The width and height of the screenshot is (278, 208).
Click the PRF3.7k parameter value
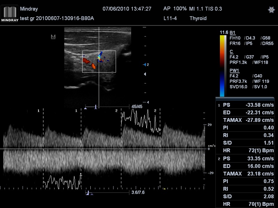point(238,81)
